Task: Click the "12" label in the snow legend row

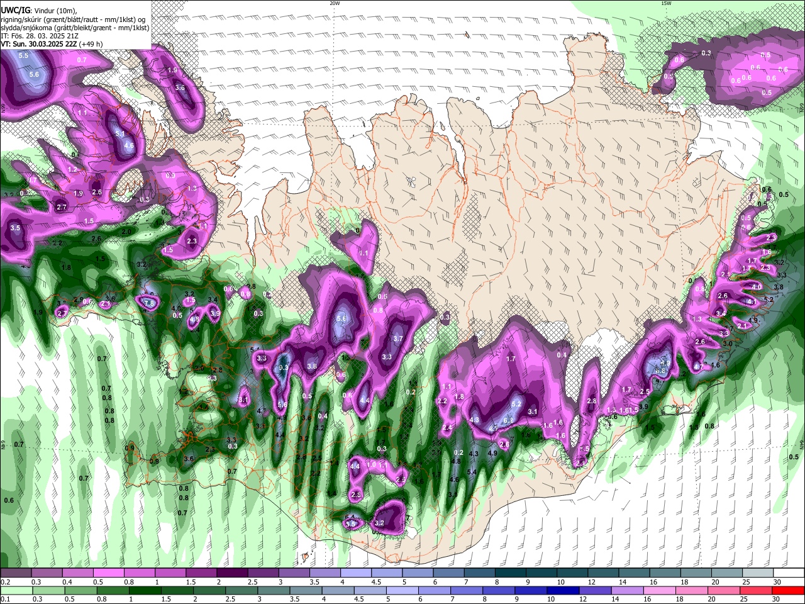Action: click(592, 582)
